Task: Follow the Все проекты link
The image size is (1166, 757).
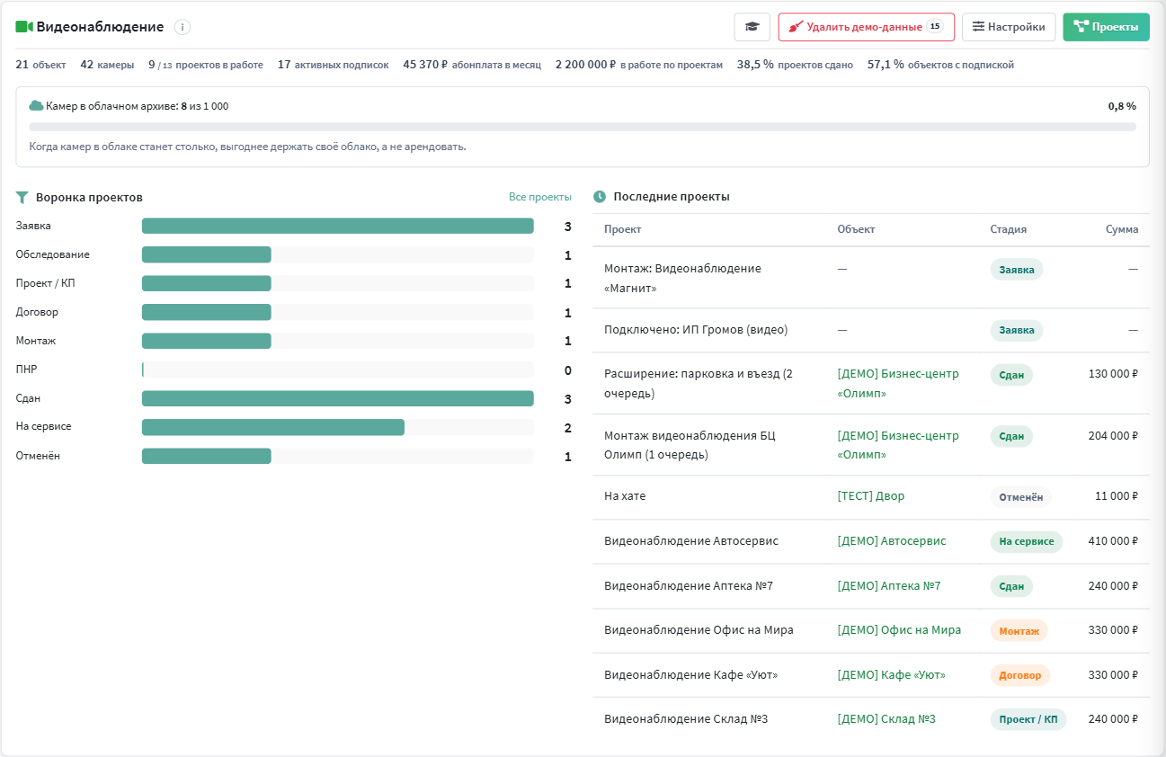Action: (540, 197)
